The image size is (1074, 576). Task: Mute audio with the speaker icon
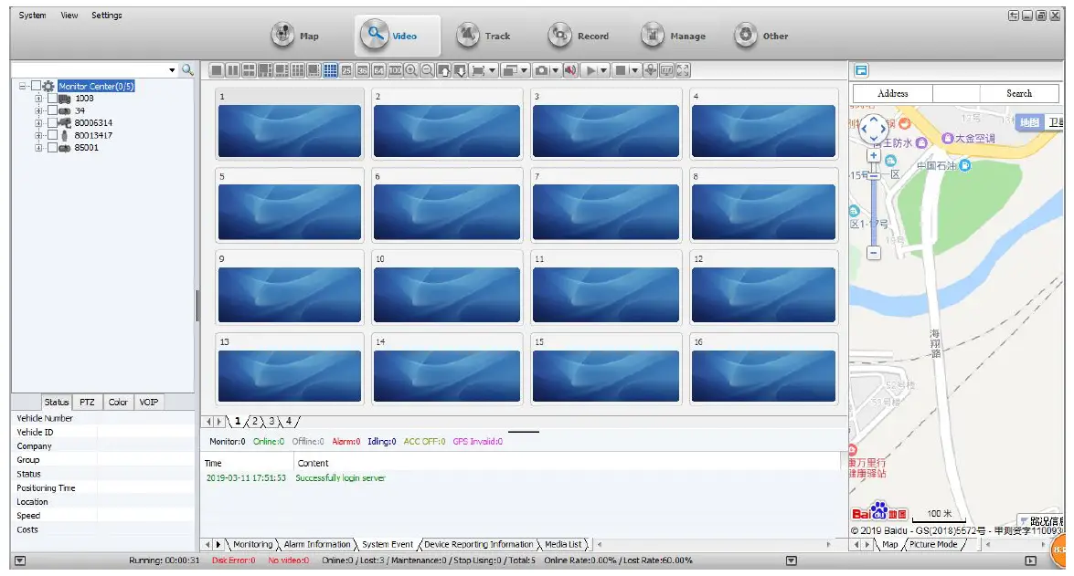point(570,70)
